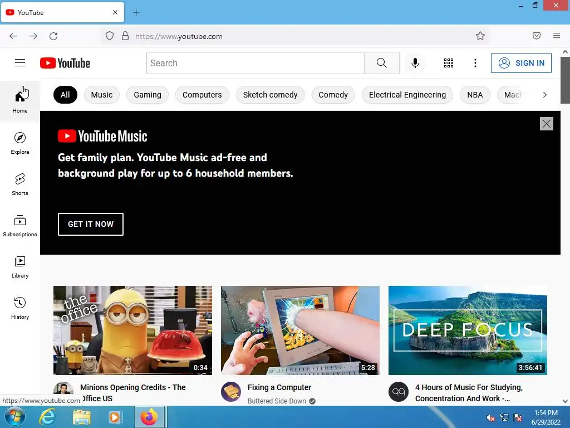570x428 pixels.
Task: Select the Sketch comedy category chip
Action: click(270, 95)
